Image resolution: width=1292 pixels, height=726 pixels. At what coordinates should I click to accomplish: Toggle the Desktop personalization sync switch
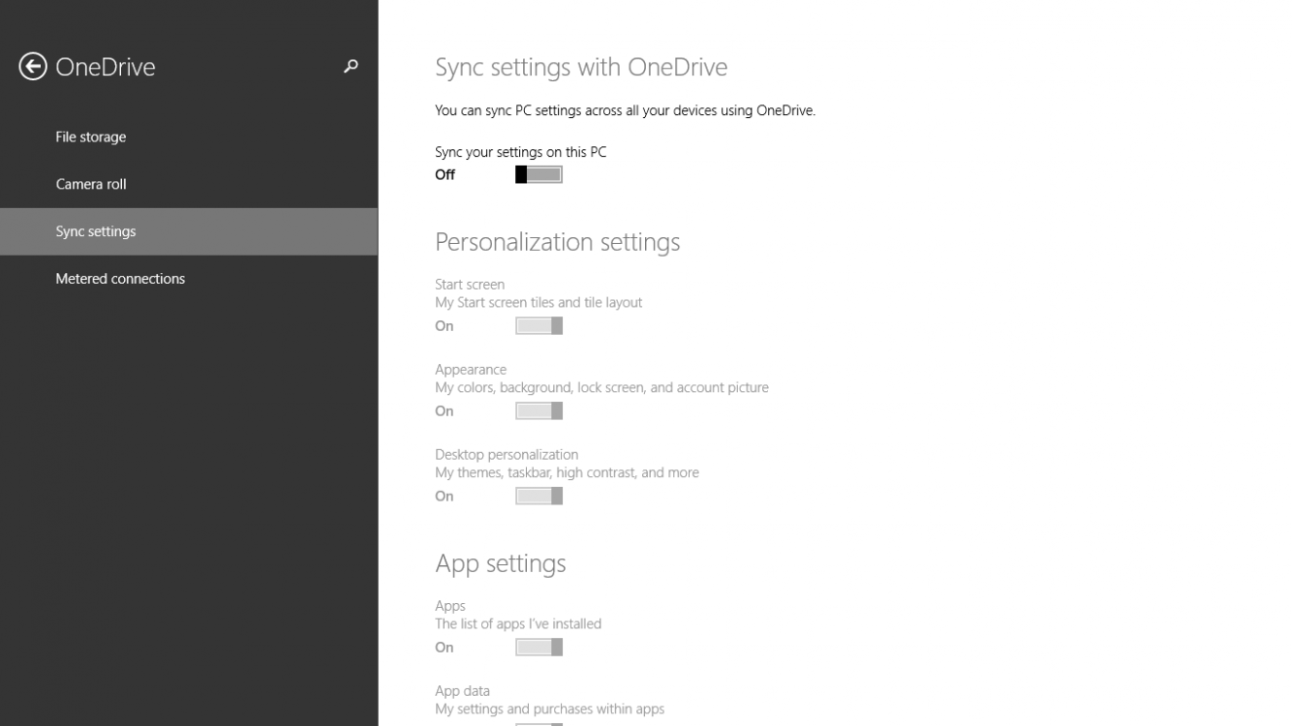click(538, 497)
